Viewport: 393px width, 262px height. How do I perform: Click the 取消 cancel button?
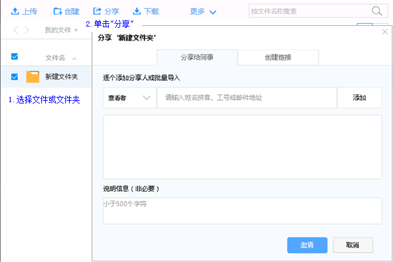click(x=353, y=245)
